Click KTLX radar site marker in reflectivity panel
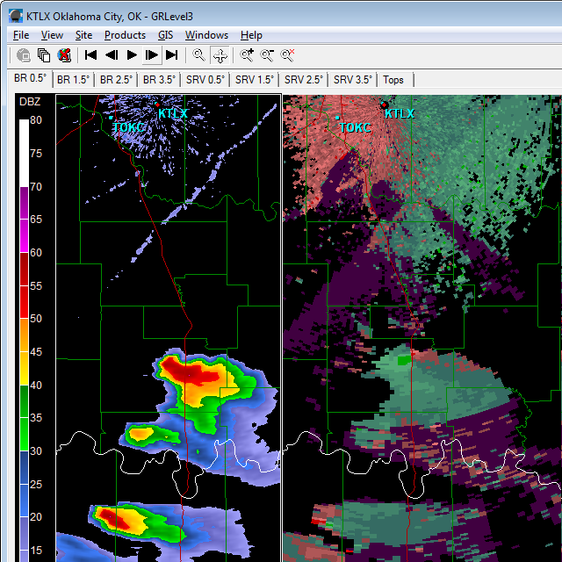 pyautogui.click(x=157, y=104)
